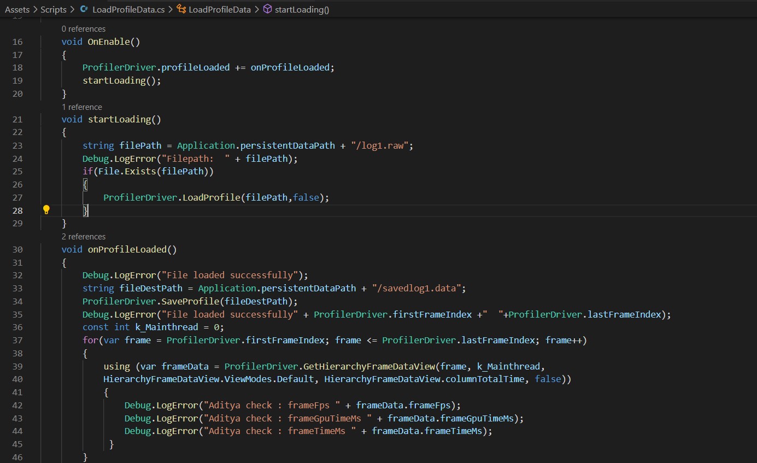Open the Scripts breadcrumb to browse files
The width and height of the screenshot is (757, 463).
(x=53, y=9)
